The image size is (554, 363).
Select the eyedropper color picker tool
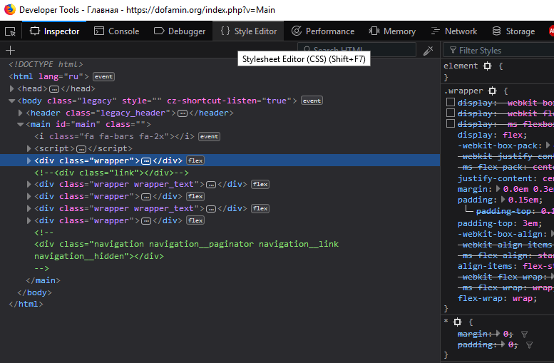(x=428, y=51)
